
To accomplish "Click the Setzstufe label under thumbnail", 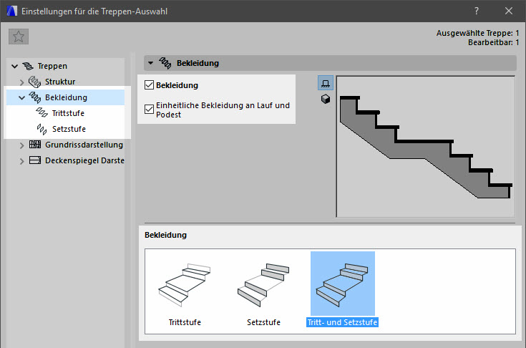I will pos(263,322).
